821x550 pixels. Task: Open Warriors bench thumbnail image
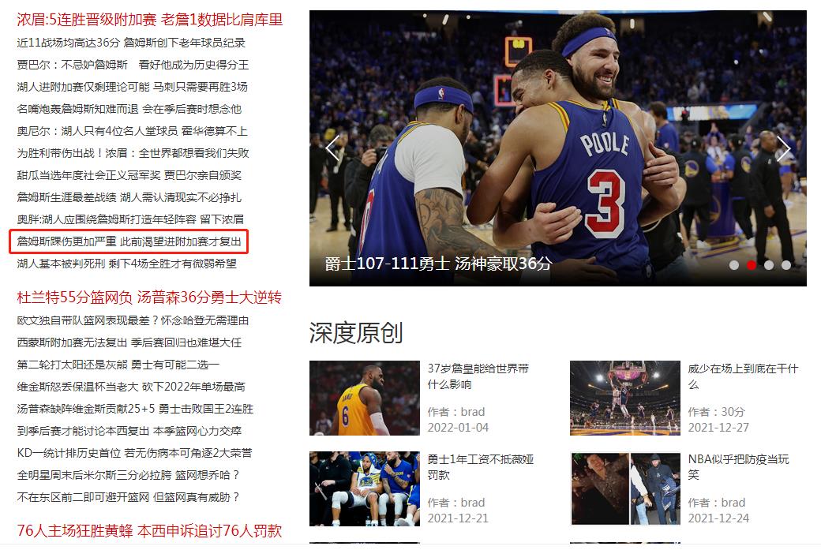click(x=365, y=488)
